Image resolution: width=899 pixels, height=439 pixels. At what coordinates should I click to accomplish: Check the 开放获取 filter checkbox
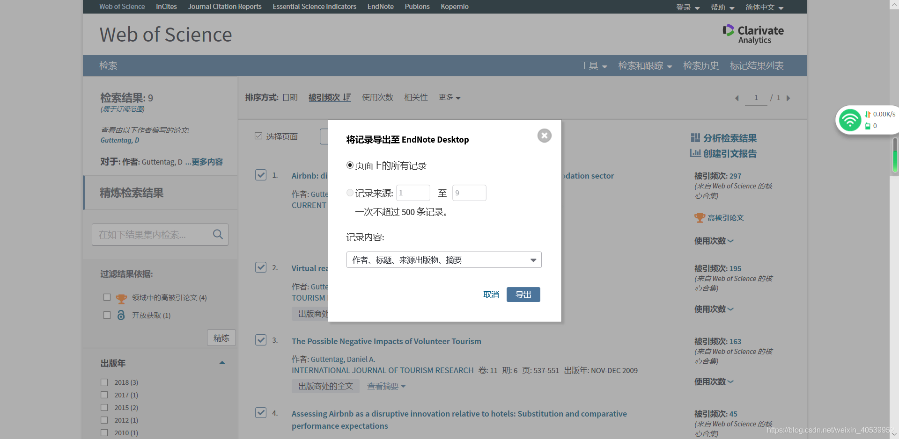(107, 315)
